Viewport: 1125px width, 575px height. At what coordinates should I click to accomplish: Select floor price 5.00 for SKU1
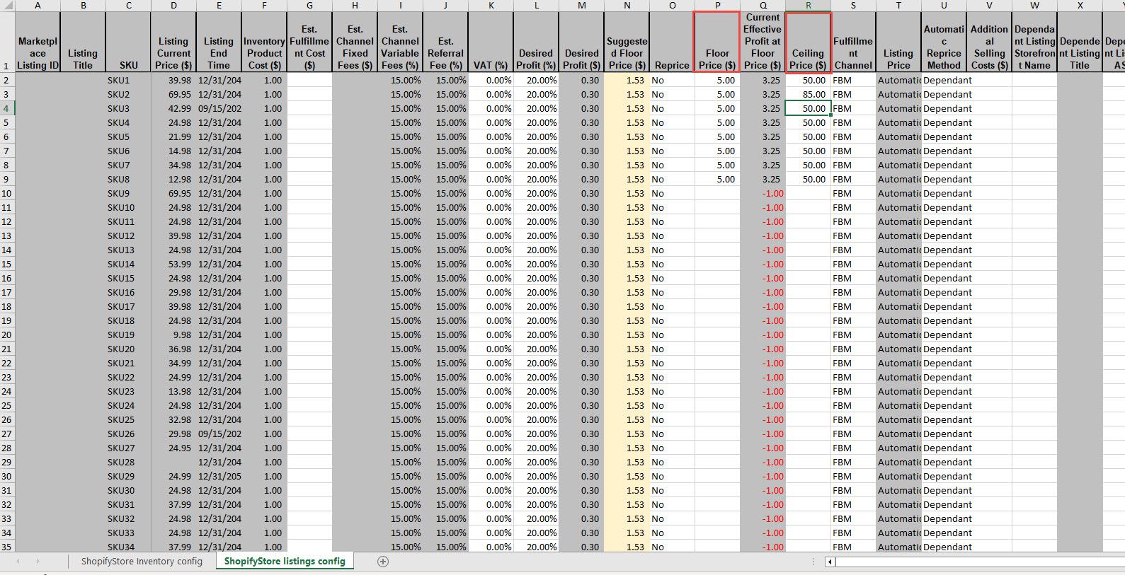click(x=717, y=80)
